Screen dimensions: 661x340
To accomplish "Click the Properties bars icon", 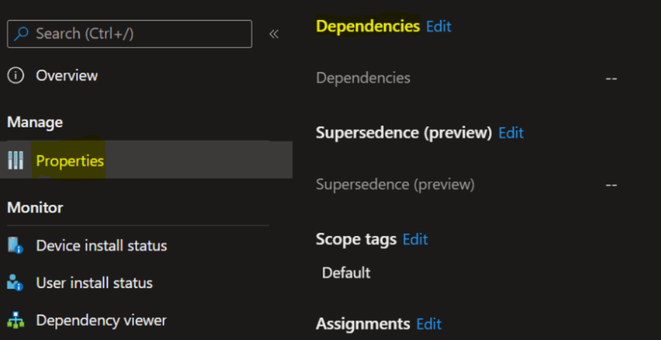I will click(x=16, y=161).
